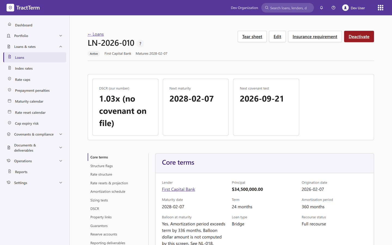Open the Maturity calendar page
The image size is (392, 245).
(35, 101)
